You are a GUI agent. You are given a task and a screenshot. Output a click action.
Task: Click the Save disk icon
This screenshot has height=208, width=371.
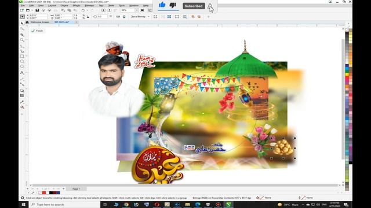[x=37, y=10]
